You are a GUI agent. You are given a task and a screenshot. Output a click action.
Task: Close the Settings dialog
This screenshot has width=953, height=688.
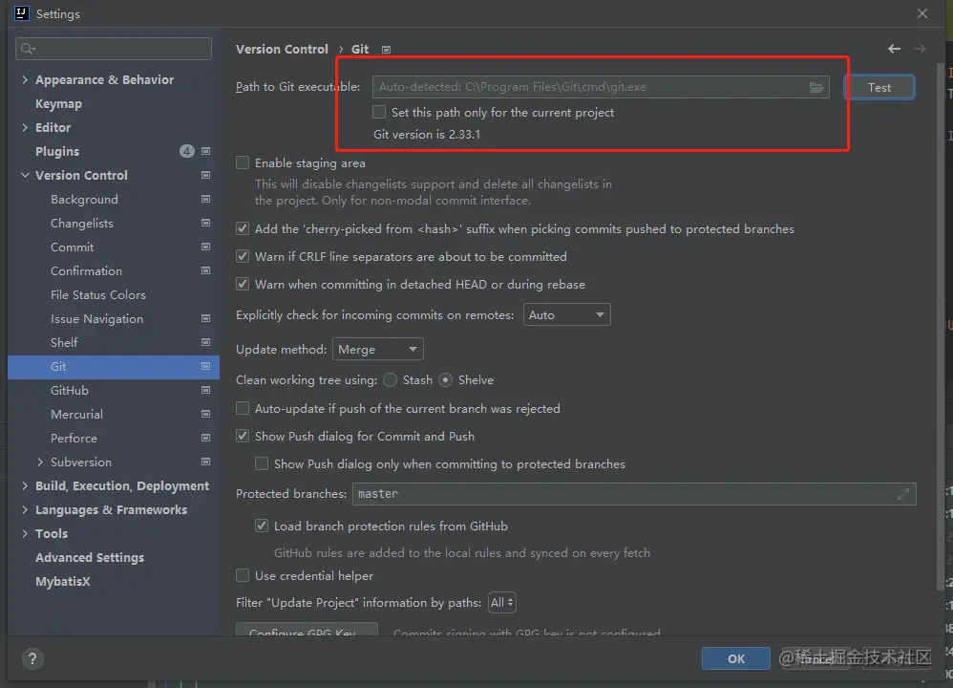[x=922, y=13]
